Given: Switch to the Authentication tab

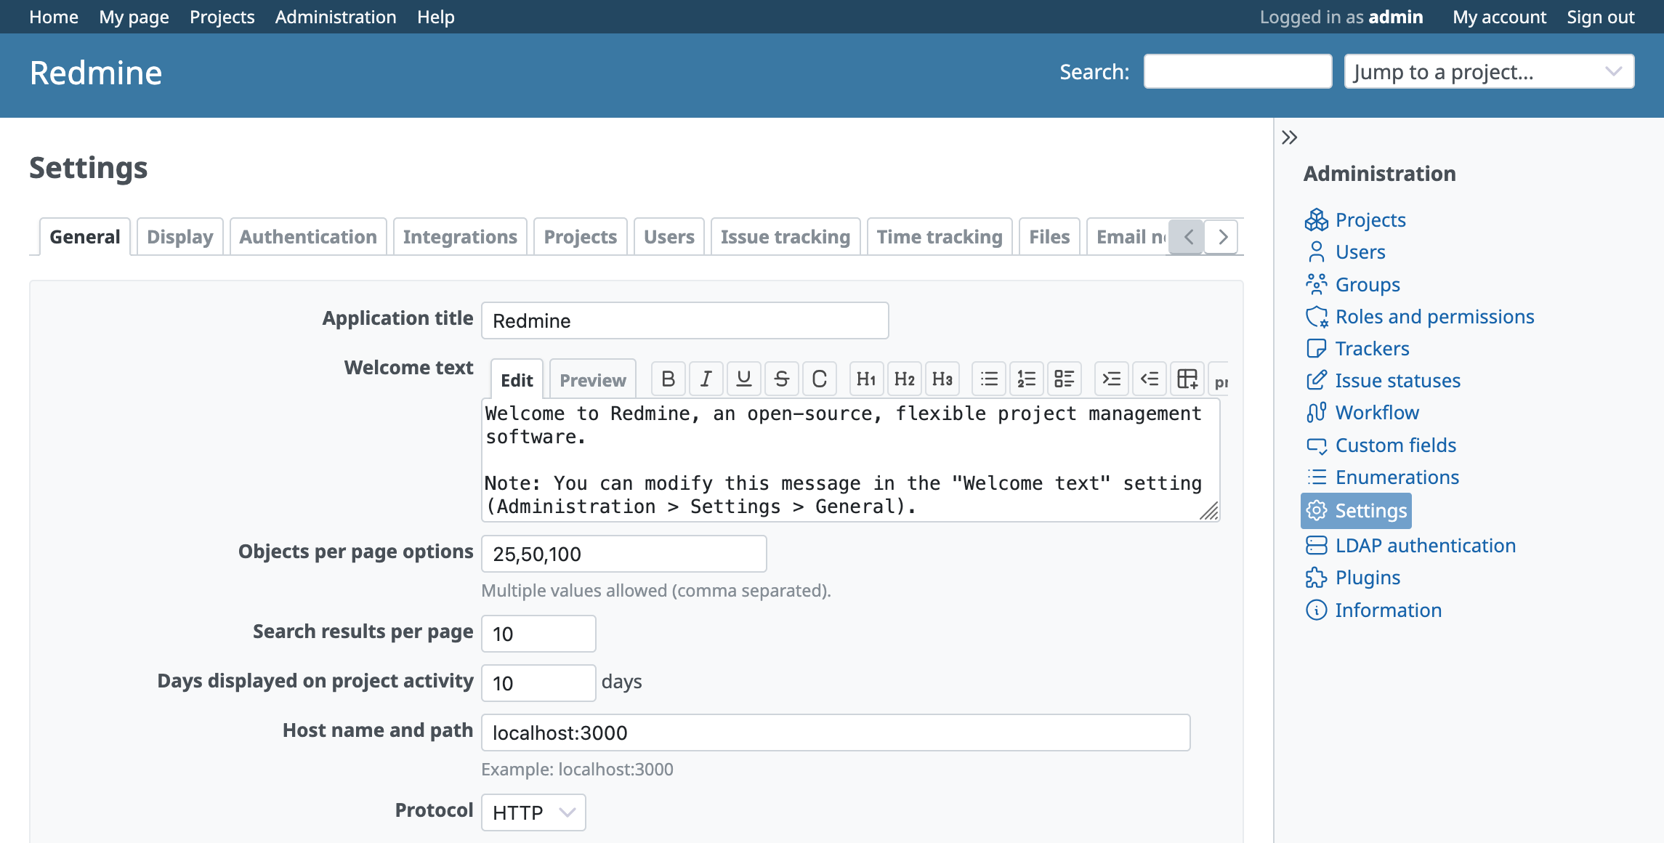Looking at the screenshot, I should [308, 237].
